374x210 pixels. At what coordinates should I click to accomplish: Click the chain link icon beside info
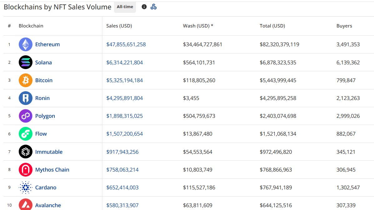click(153, 6)
